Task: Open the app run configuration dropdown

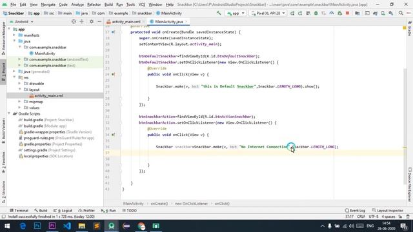Action: 236,13
